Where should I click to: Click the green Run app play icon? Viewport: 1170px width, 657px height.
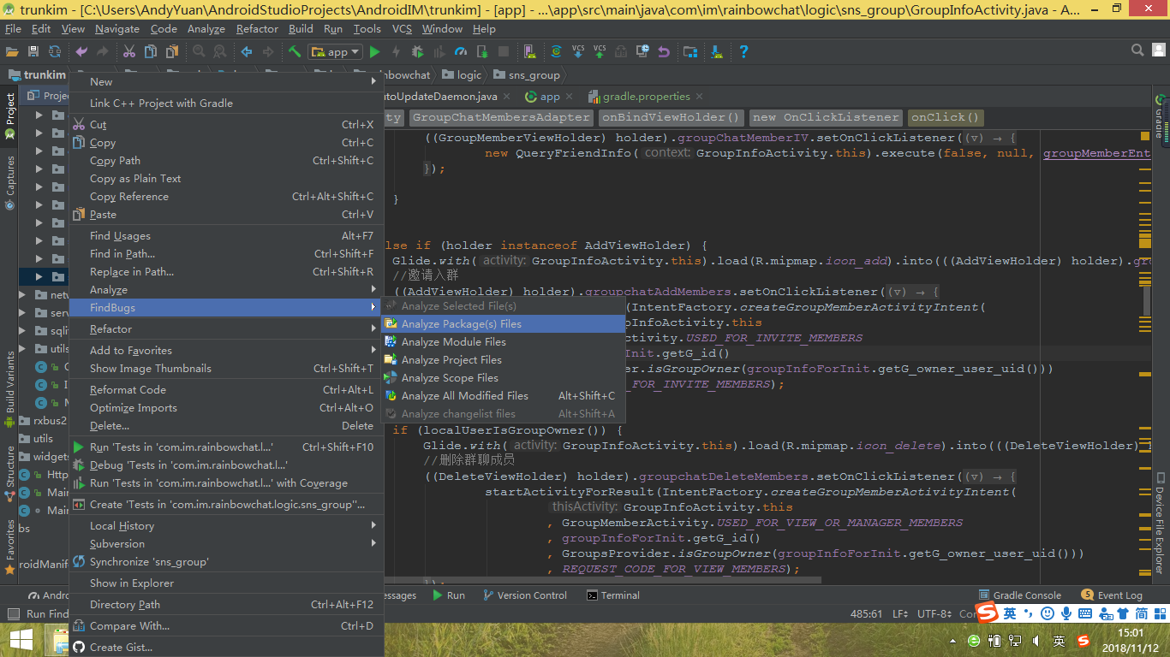(374, 51)
